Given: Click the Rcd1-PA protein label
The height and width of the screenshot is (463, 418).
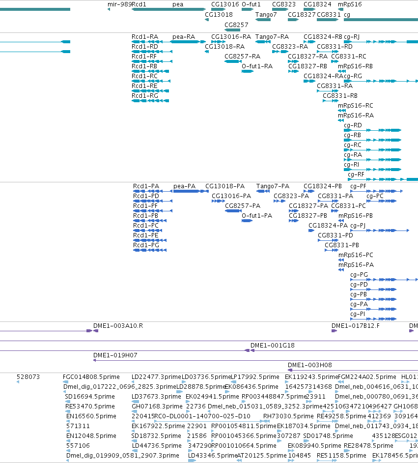Looking at the screenshot, I should pos(146,186).
